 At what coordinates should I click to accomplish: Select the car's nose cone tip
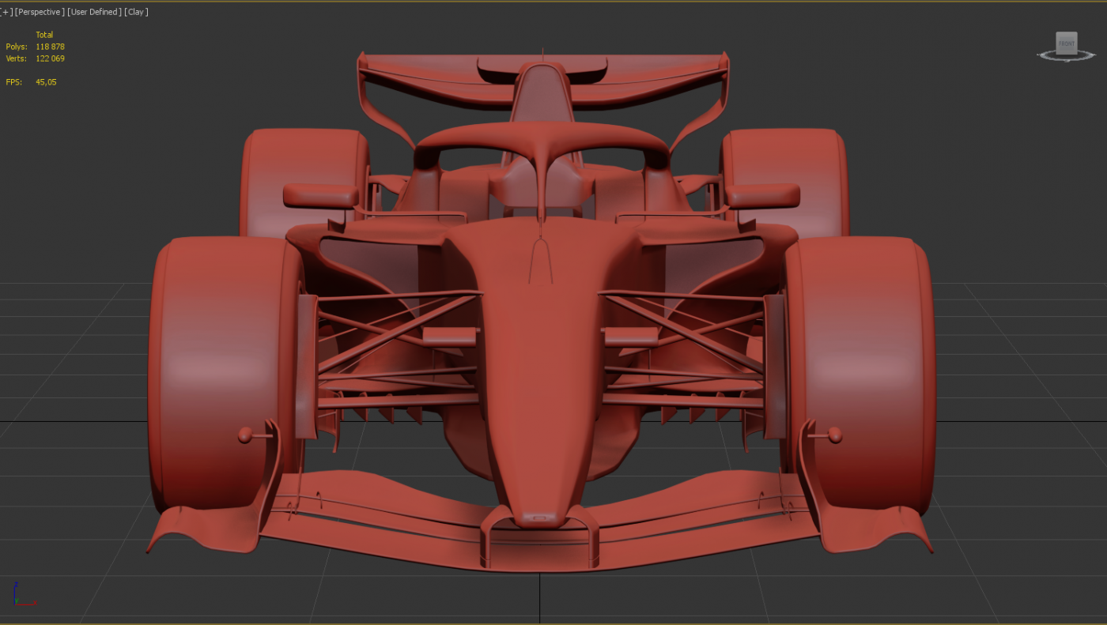tap(540, 517)
